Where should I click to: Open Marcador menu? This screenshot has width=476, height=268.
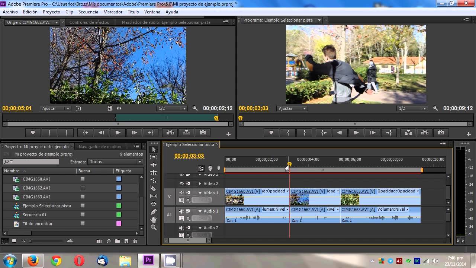pos(113,12)
